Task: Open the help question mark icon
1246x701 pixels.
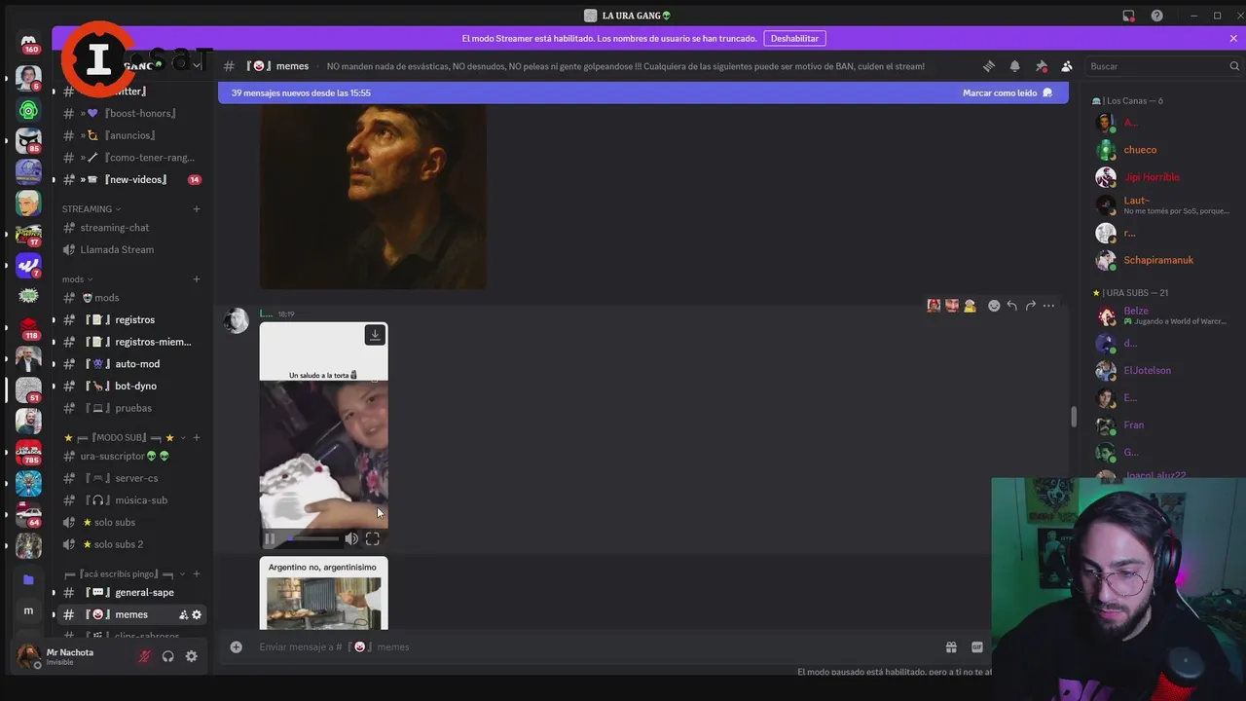Action: pyautogui.click(x=1156, y=16)
